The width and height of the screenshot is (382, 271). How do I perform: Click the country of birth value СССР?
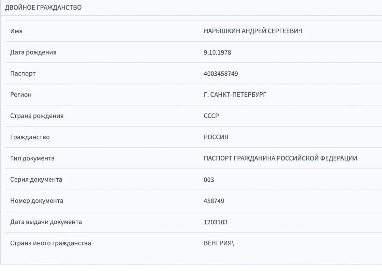coord(211,116)
